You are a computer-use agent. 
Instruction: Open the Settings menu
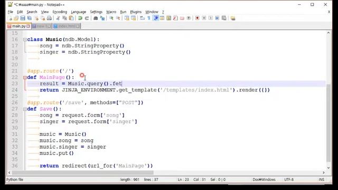click(x=96, y=12)
